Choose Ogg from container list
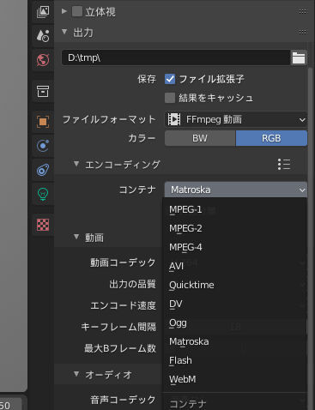This screenshot has height=410, width=315. coord(234,323)
